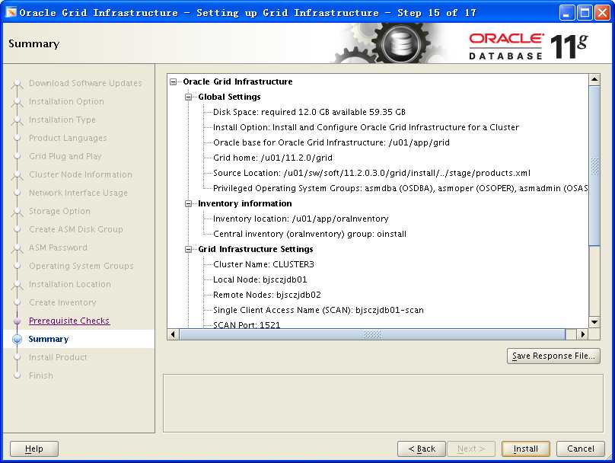Select the Oracle Grid Infrastructure root label
Viewport: 615px width, 463px height.
click(x=237, y=81)
